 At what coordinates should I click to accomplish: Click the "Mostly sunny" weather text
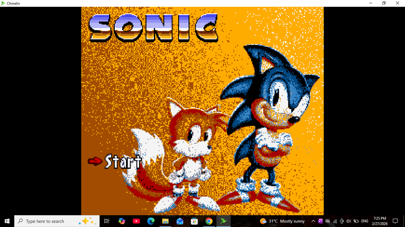pos(292,221)
